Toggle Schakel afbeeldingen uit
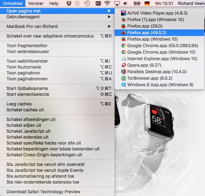The height and width of the screenshot is (196, 205). (x=57, y=119)
